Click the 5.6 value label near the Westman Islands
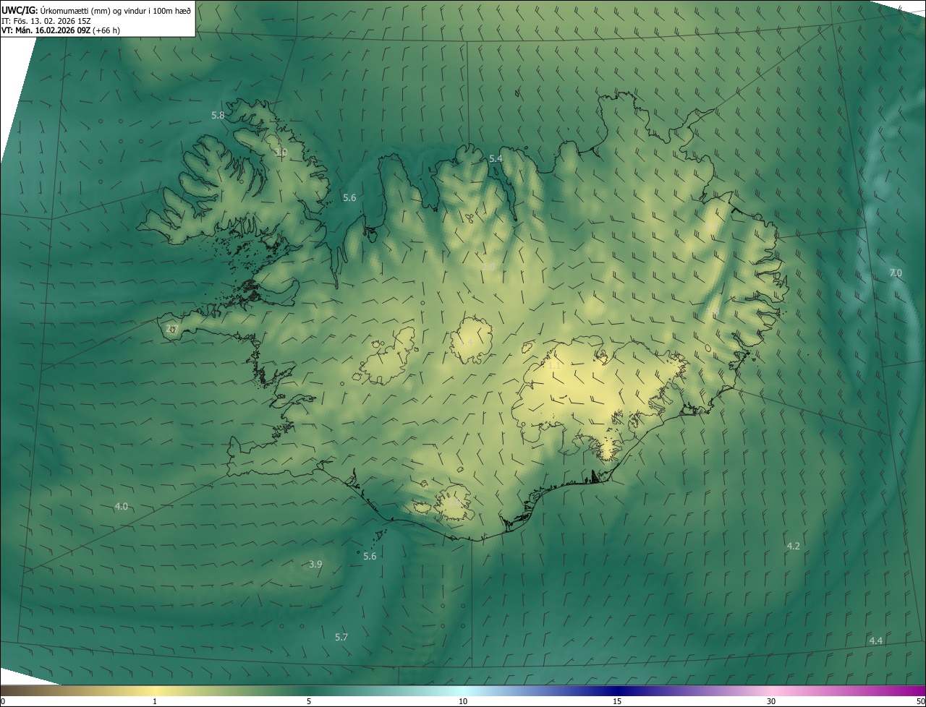 click(x=370, y=556)
